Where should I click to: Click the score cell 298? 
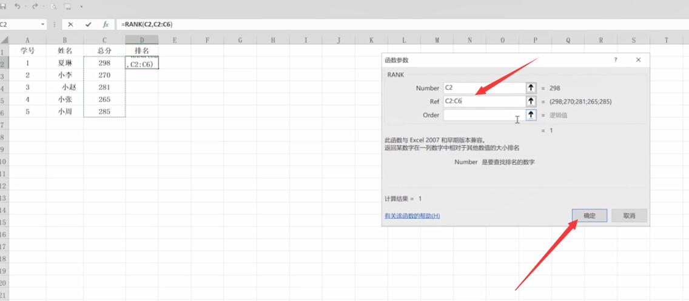coord(104,63)
